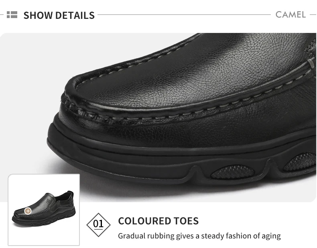317x248 pixels.
Task: Click the embossed logo on thumbnail shoe tongue
Action: pos(48,201)
